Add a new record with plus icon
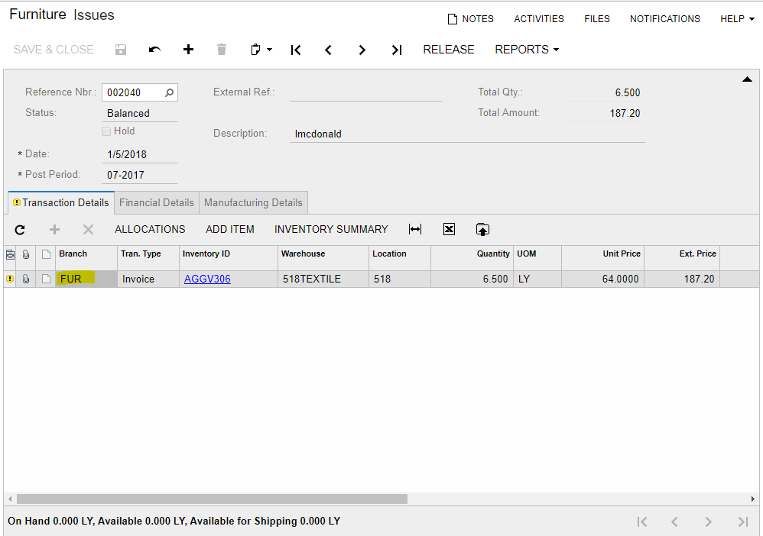This screenshot has width=763, height=536. point(188,50)
